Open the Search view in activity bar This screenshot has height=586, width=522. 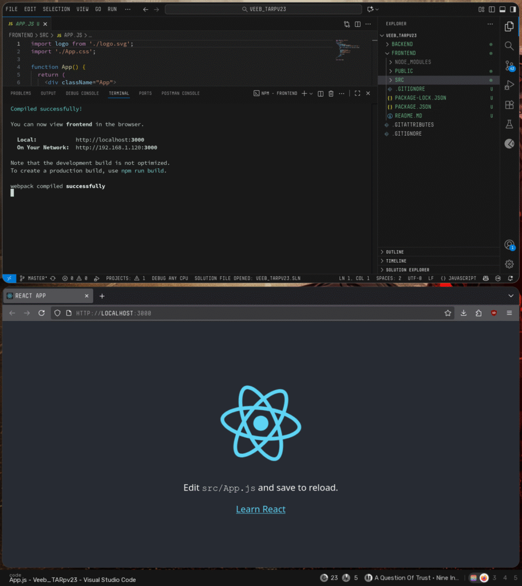click(509, 46)
